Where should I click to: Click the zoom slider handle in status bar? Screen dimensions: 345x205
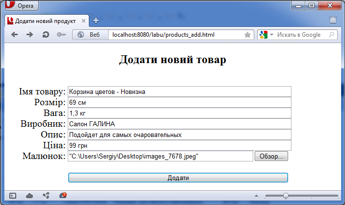click(x=286, y=196)
